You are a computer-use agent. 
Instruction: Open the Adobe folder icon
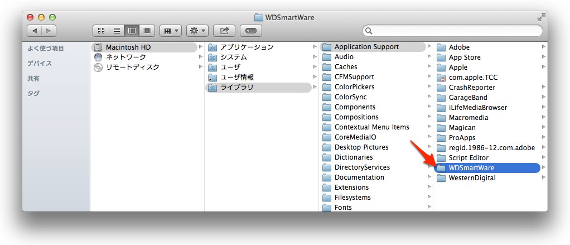click(x=441, y=47)
